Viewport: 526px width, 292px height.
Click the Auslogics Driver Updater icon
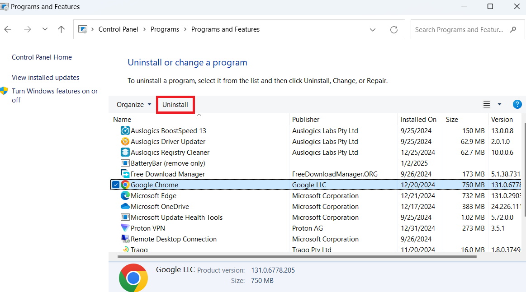(x=125, y=141)
